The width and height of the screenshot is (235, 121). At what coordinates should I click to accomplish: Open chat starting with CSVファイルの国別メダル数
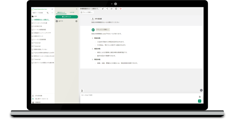(x=43, y=63)
